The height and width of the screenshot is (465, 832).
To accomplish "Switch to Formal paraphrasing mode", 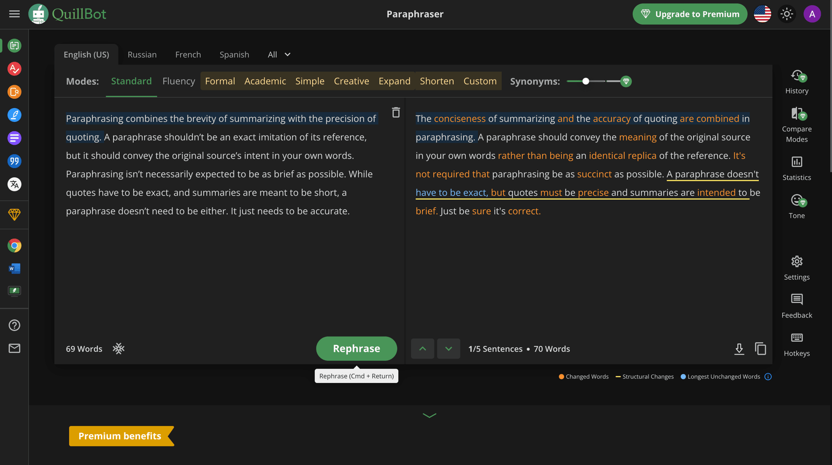I will pos(220,81).
